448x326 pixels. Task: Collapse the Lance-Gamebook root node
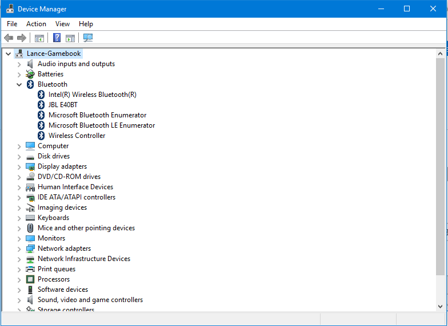pos(8,54)
